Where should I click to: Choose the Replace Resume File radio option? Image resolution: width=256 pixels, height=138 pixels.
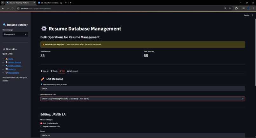(50, 126)
